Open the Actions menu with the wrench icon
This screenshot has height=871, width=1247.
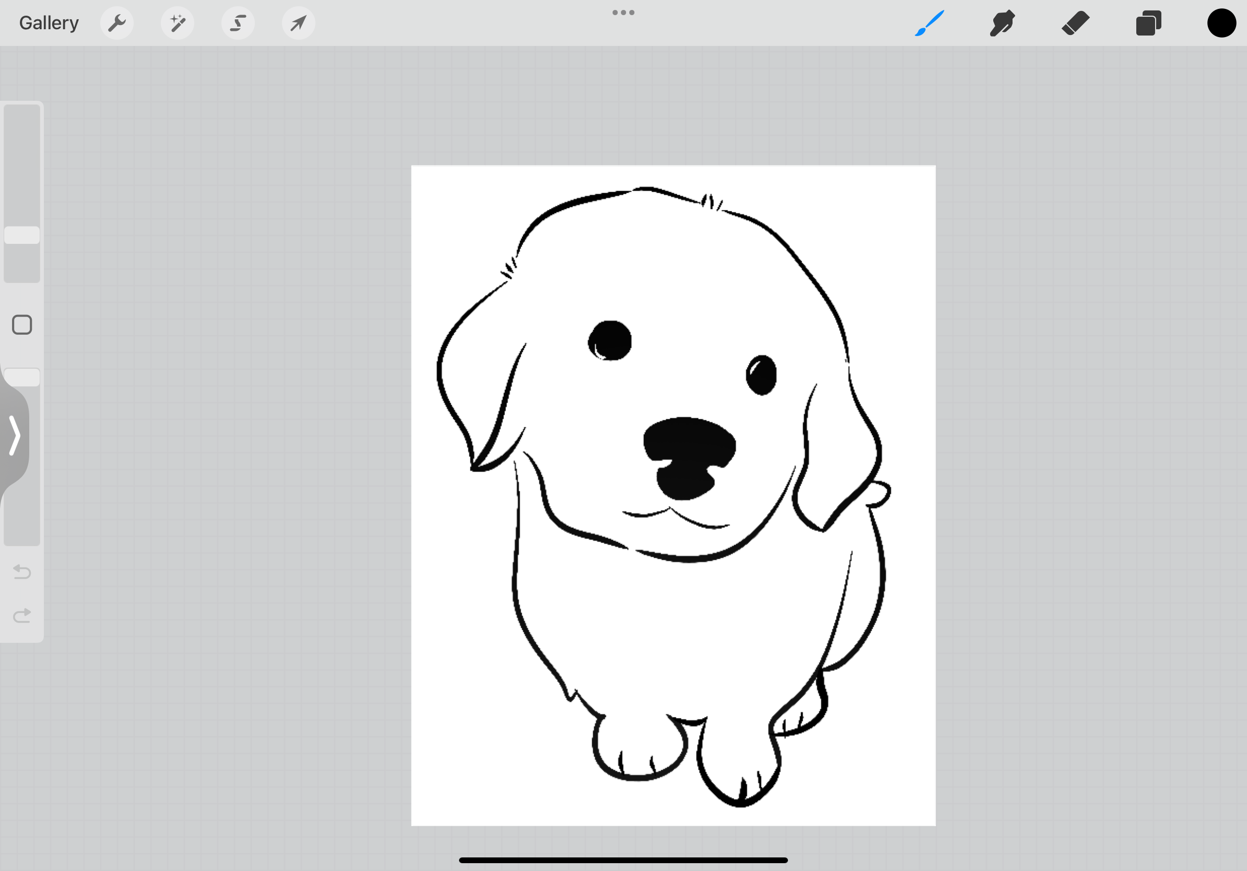click(117, 23)
